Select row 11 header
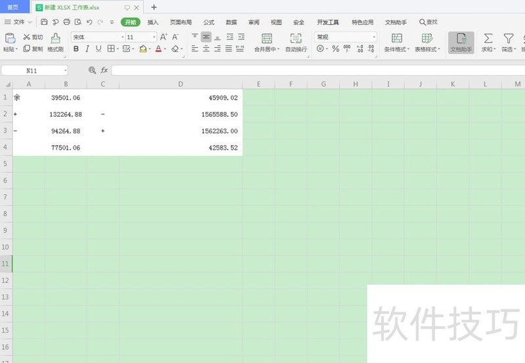Viewport: 525px width, 363px height. click(6, 263)
